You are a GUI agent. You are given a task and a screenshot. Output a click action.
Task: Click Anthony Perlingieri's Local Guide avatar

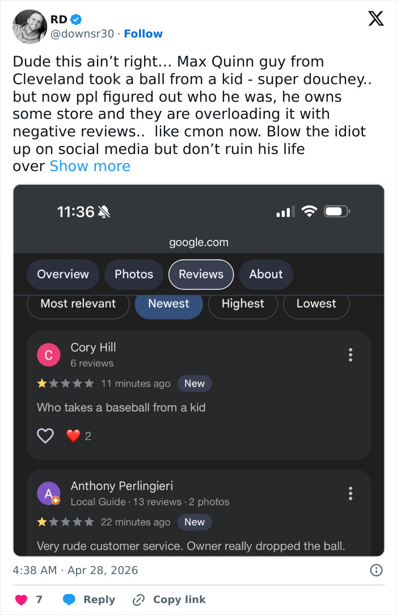pos(48,493)
